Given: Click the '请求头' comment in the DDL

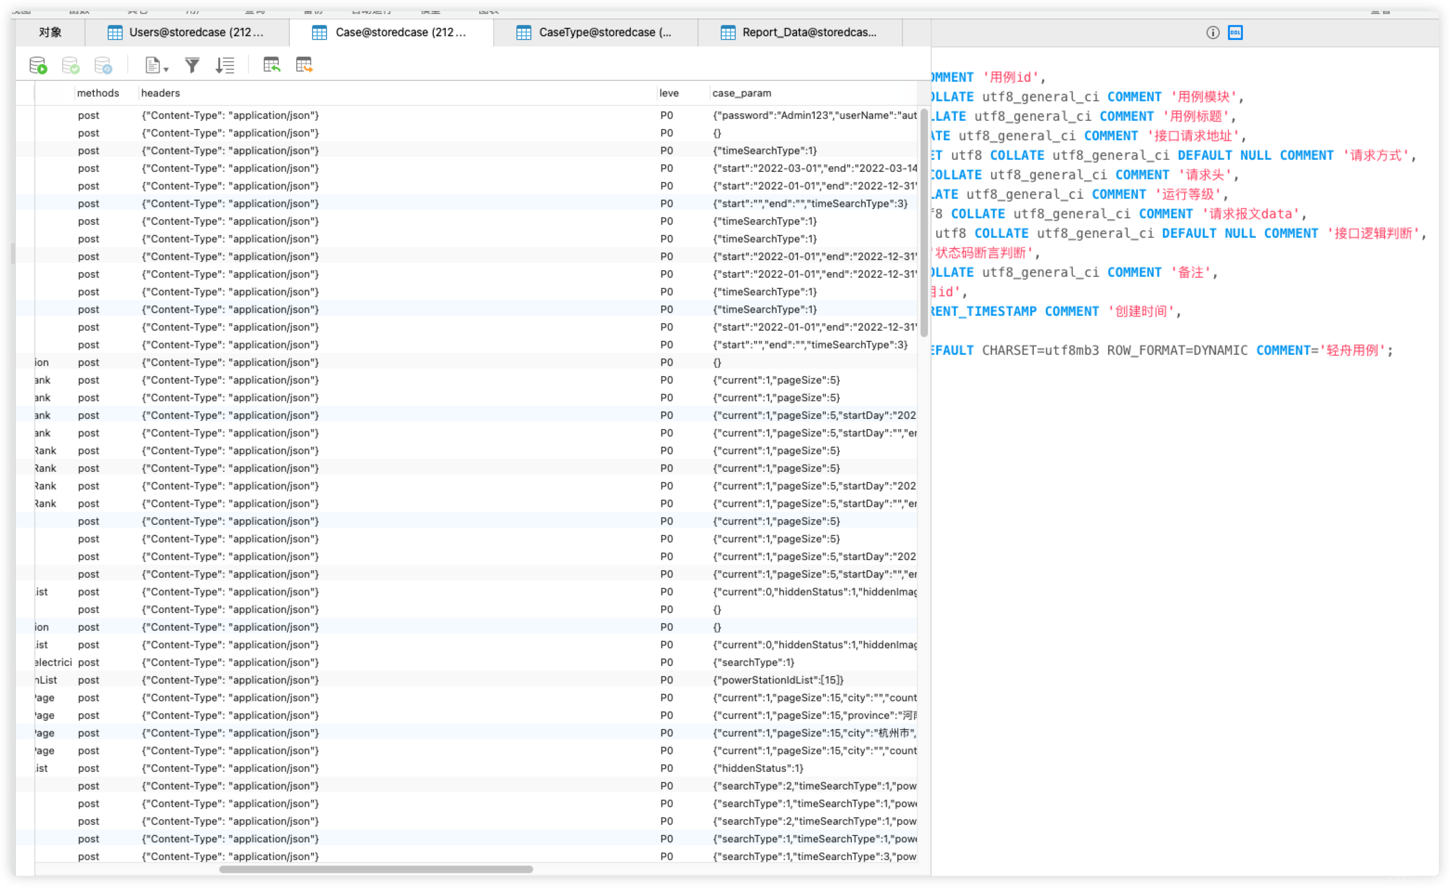Looking at the screenshot, I should (1205, 174).
